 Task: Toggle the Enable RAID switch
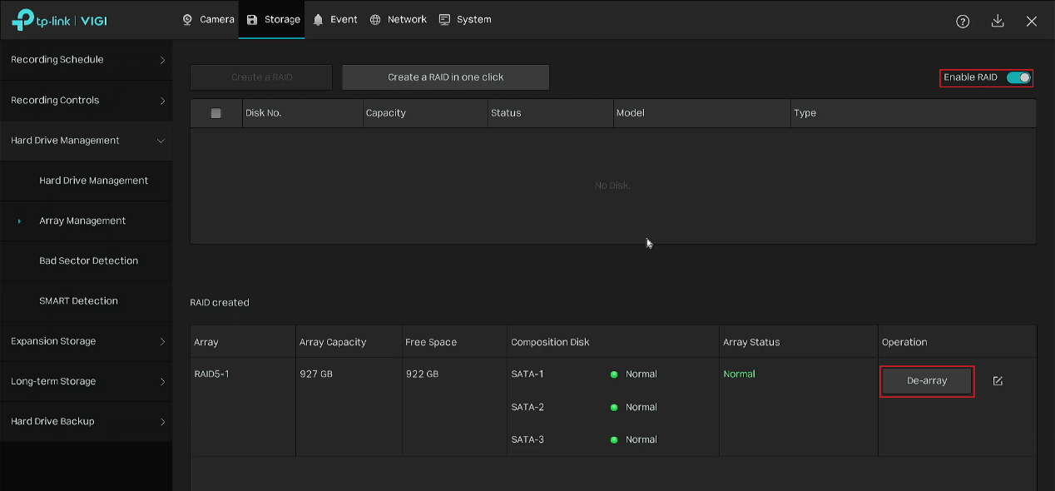1018,77
